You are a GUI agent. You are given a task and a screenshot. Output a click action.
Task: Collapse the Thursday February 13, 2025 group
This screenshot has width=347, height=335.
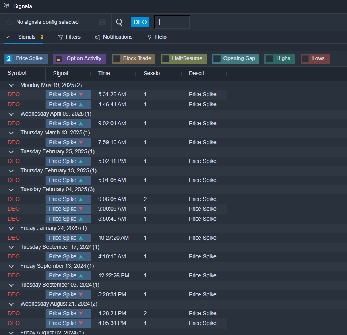[11, 171]
